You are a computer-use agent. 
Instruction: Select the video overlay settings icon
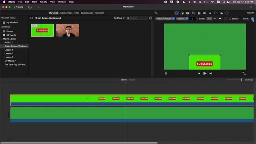click(176, 13)
